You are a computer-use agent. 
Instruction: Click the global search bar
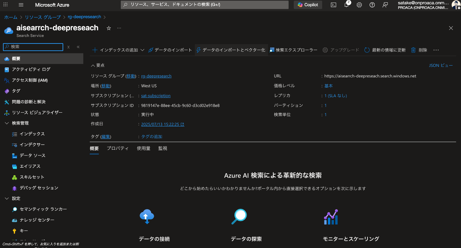[204, 5]
